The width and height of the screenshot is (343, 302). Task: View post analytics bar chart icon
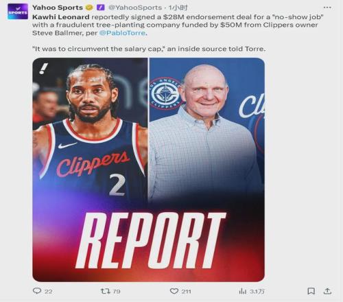point(243,291)
